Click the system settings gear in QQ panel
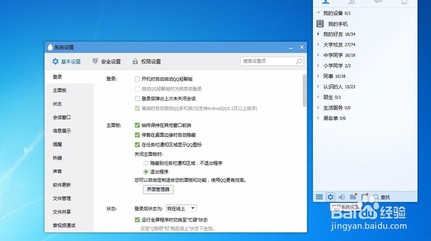Viewport: 431px width, 241px height. [x=331, y=197]
